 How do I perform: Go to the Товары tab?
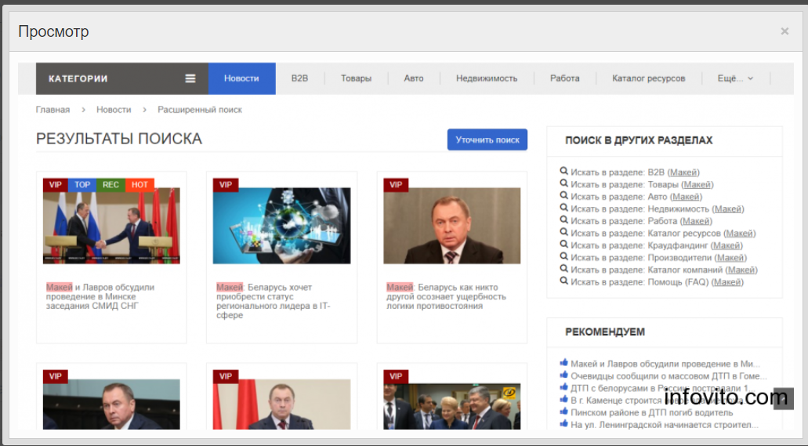click(x=356, y=78)
